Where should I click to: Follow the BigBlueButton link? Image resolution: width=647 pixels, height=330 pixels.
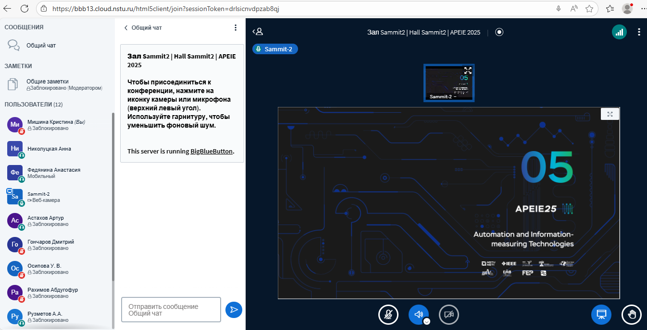[x=212, y=151]
